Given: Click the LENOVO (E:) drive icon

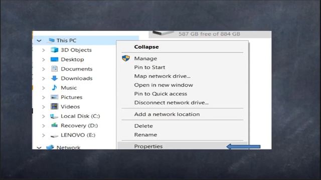Looking at the screenshot, I should coord(54,135).
